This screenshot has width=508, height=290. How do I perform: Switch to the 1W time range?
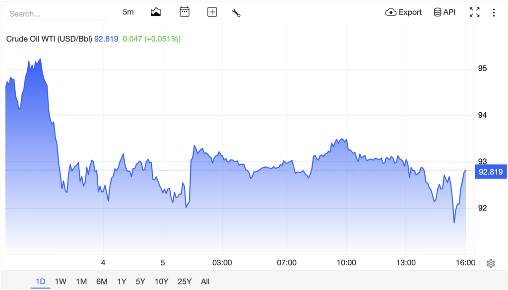pyautogui.click(x=61, y=281)
